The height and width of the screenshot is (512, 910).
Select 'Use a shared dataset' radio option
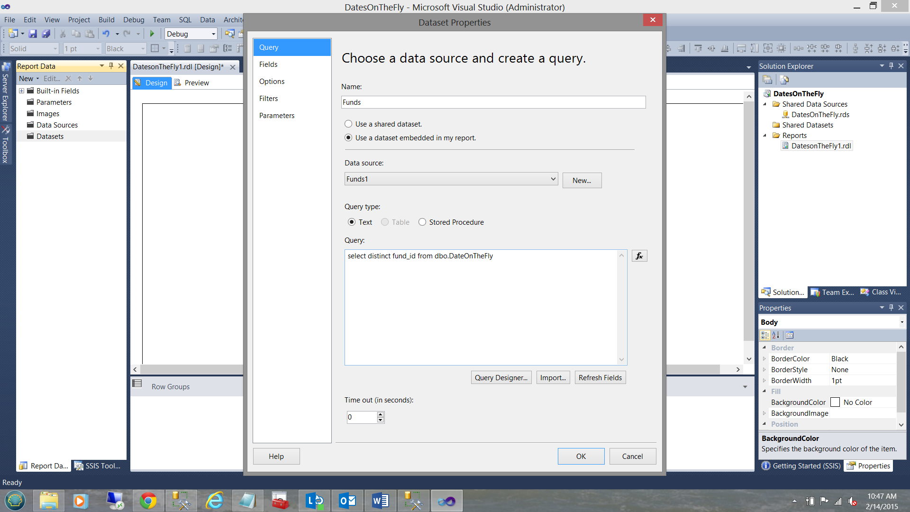pyautogui.click(x=348, y=124)
